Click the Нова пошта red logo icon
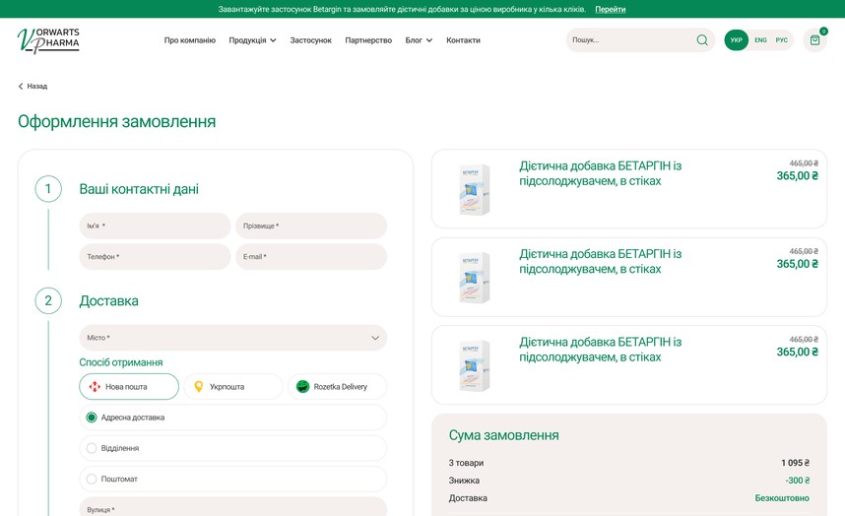845x516 pixels. coord(95,387)
